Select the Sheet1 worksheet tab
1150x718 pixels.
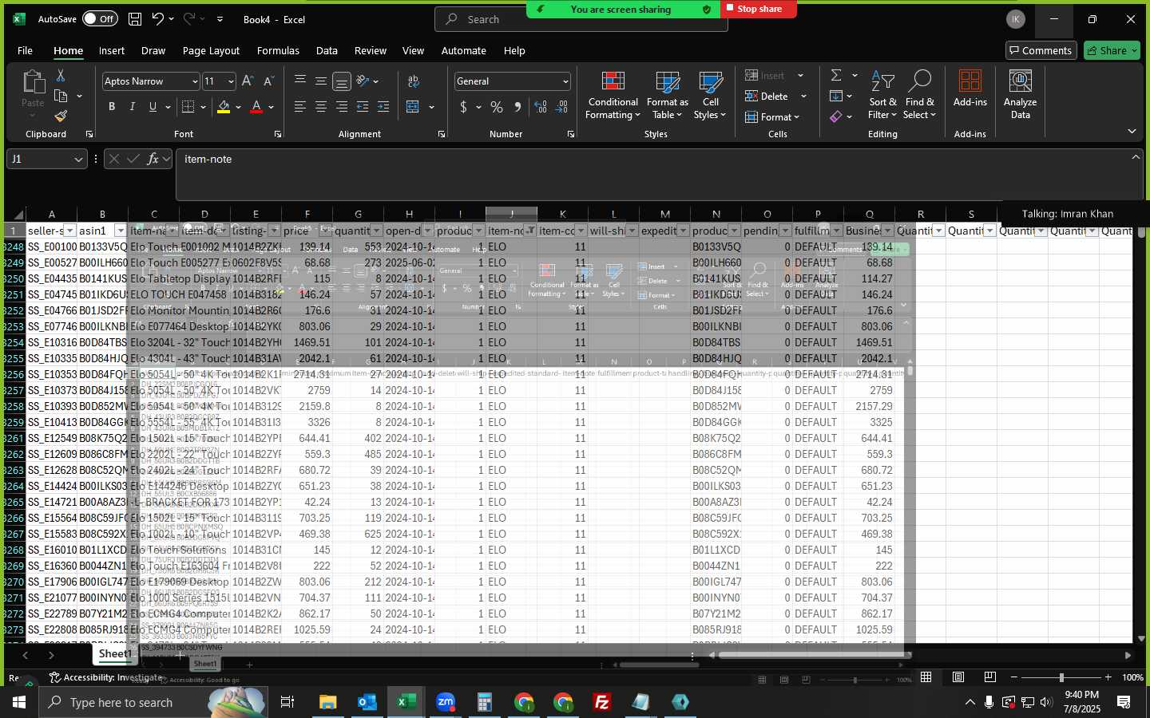115,653
